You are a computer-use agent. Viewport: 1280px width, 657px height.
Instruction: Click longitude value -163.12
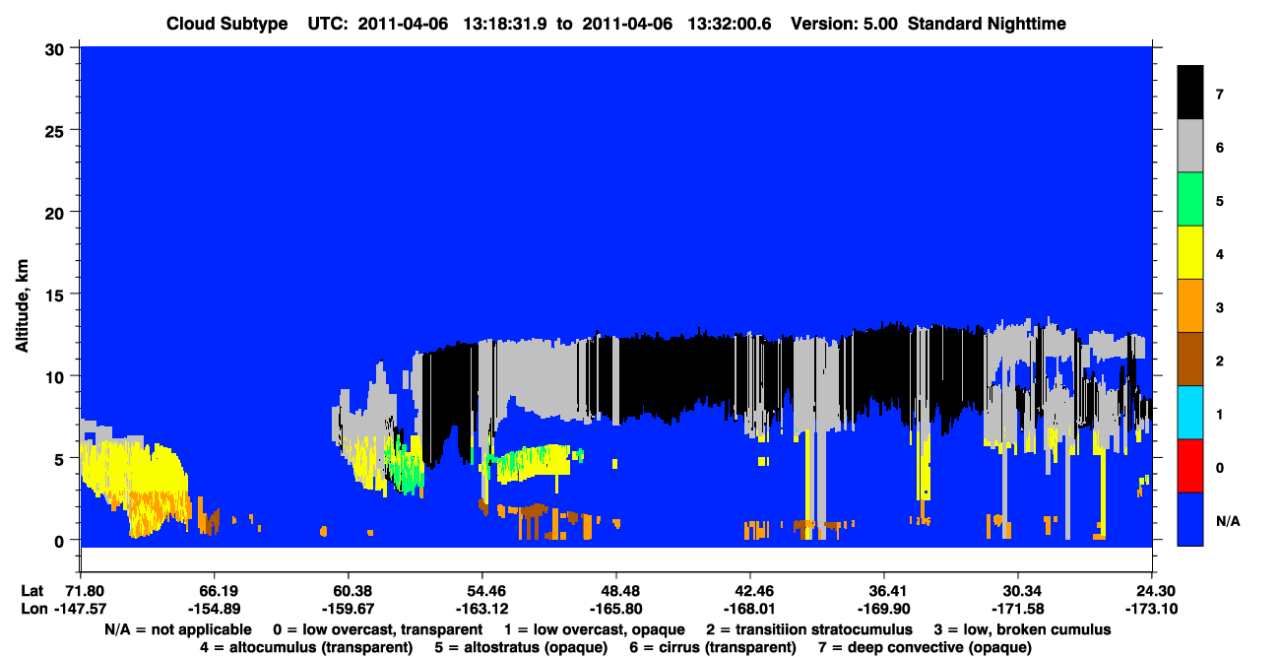[480, 609]
